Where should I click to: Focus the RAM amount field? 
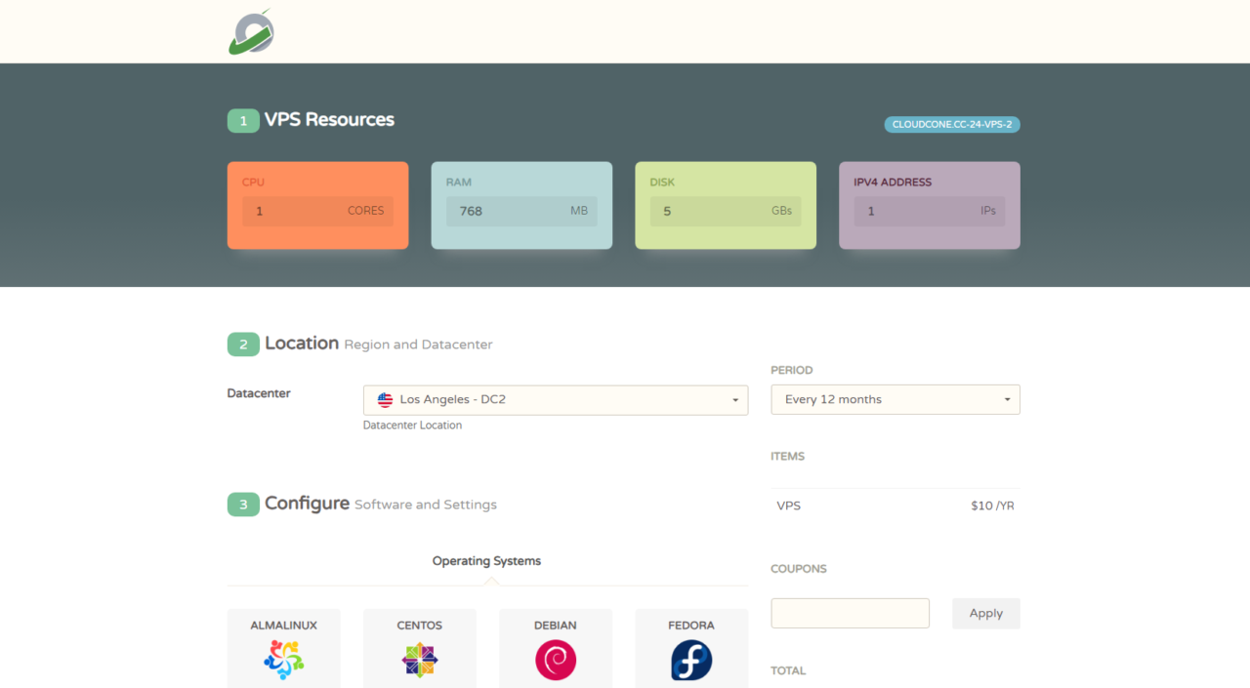[x=521, y=211]
